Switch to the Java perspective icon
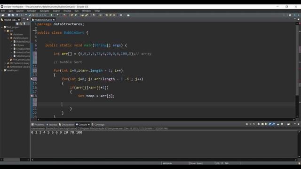Screen dimensions: 301x169 (x=295, y=15)
